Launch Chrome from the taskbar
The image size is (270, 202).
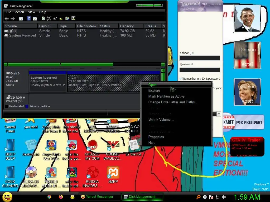[49, 197]
